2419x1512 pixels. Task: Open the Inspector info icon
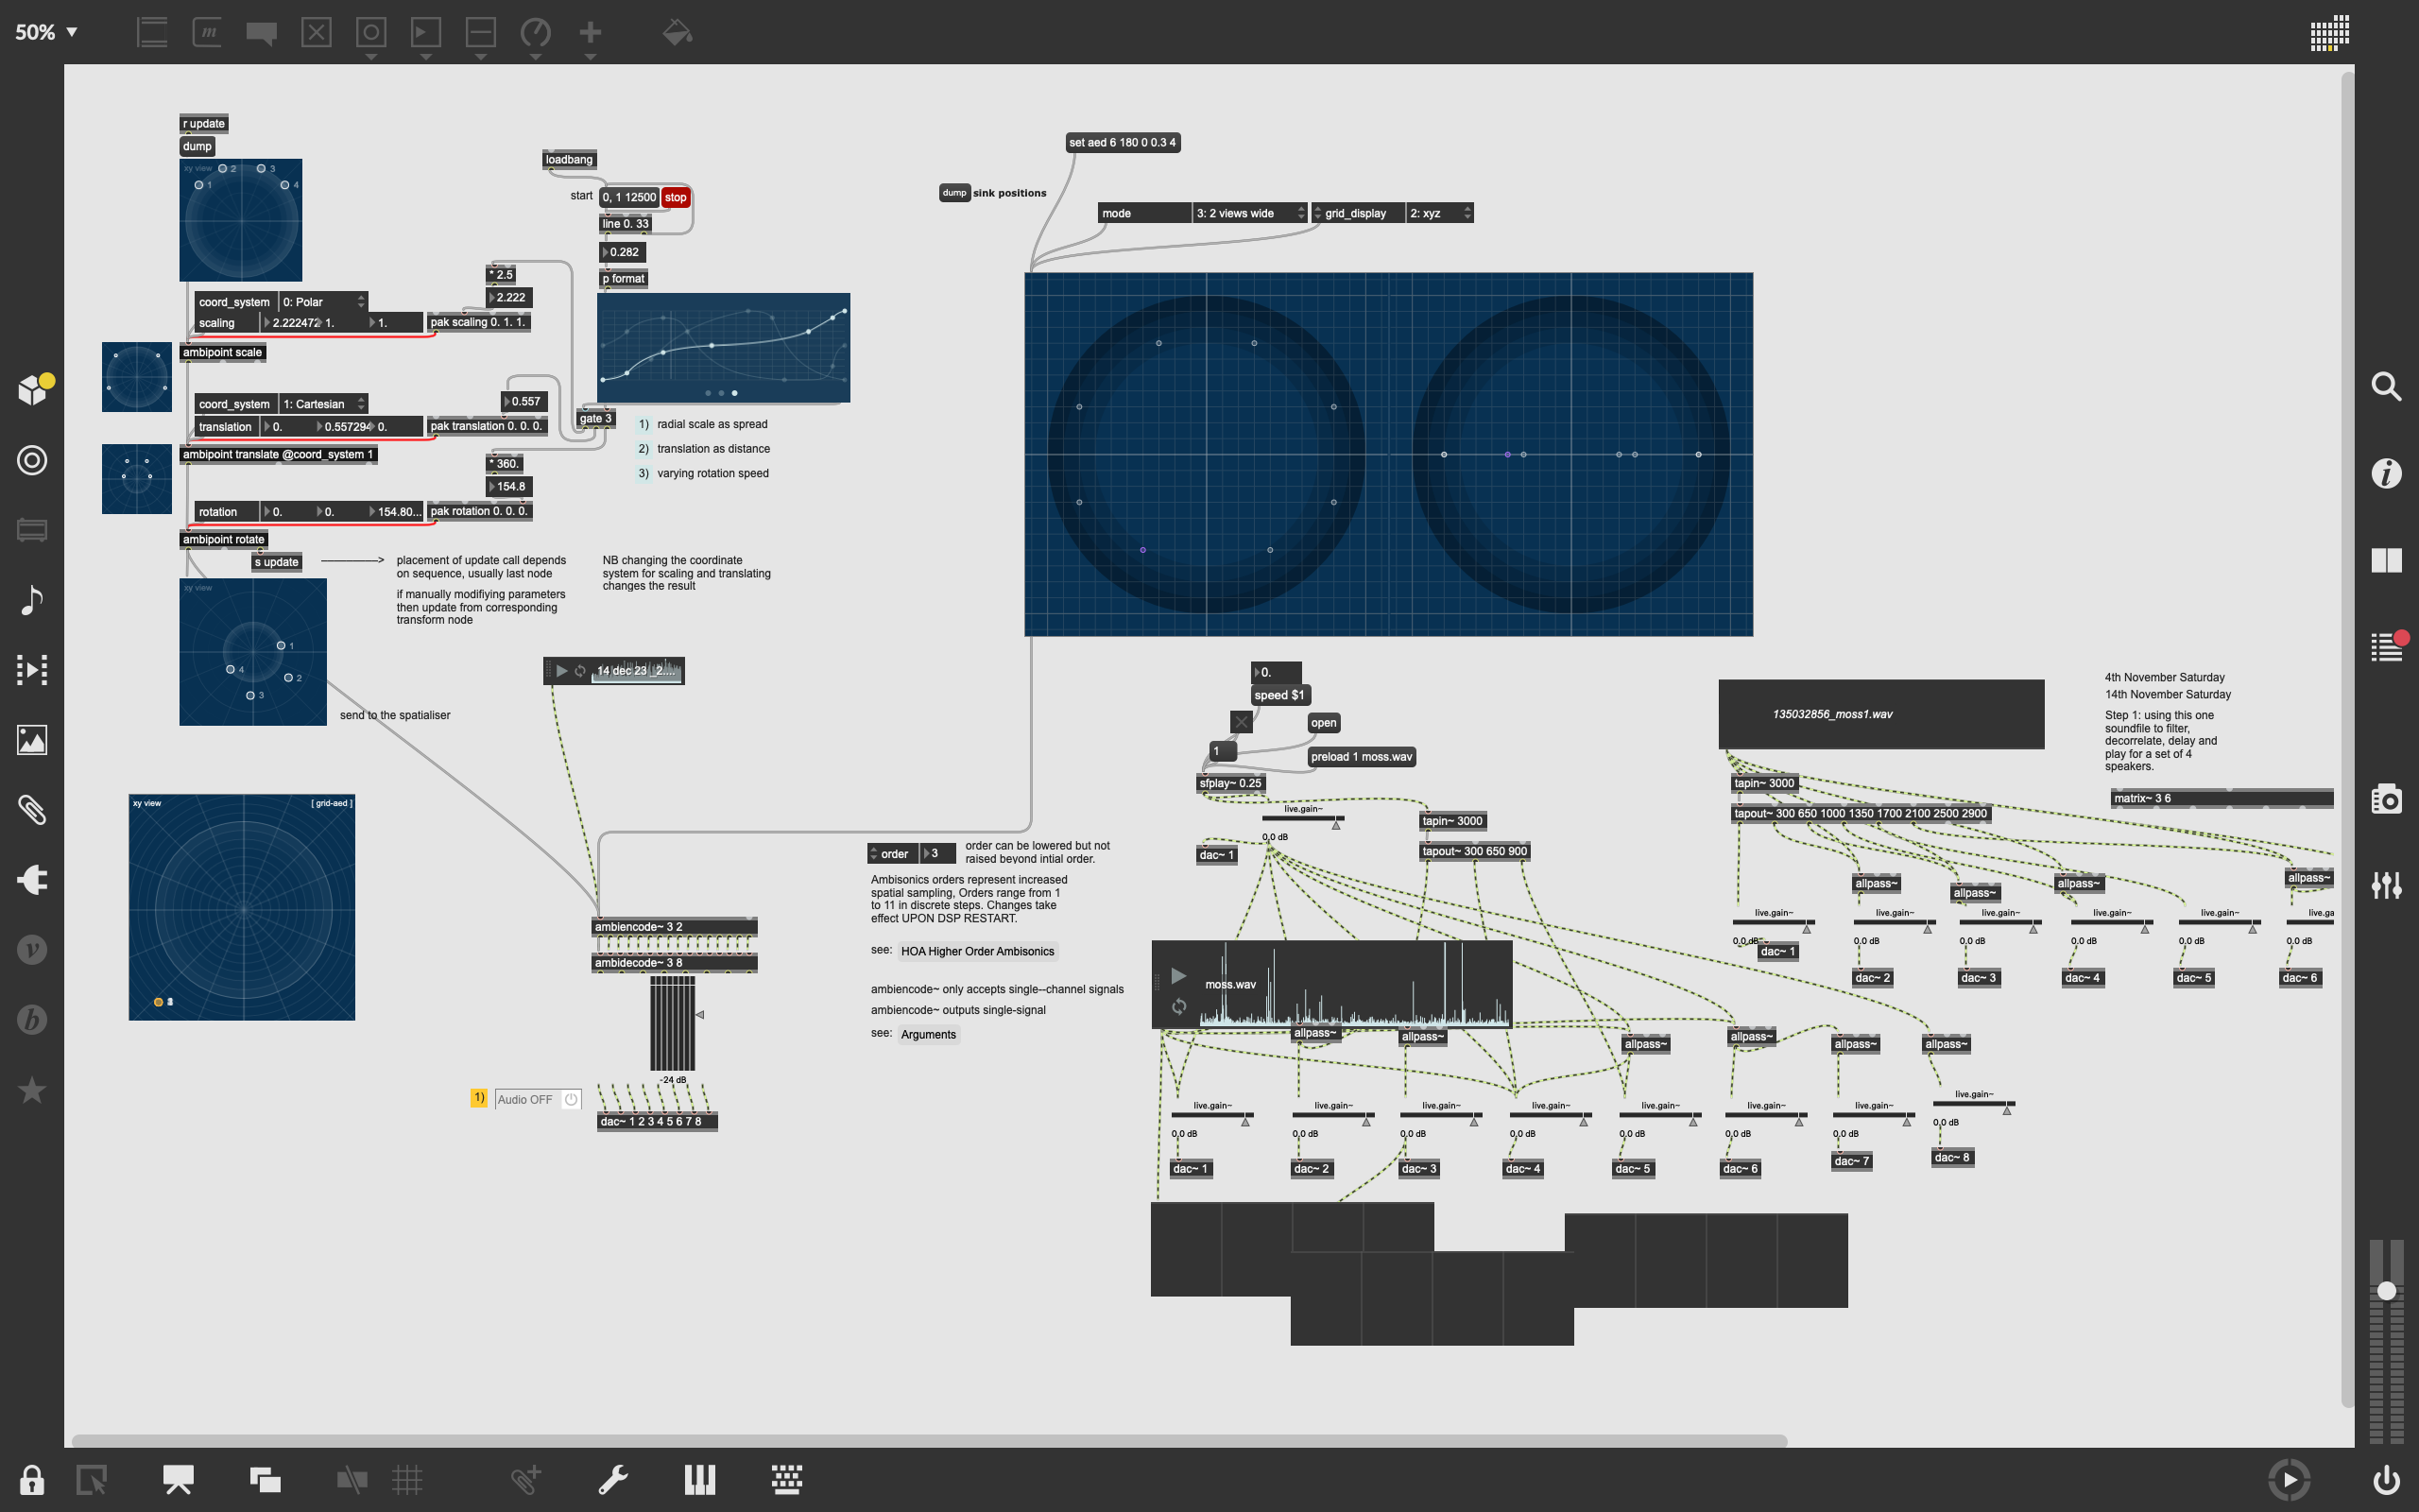2386,473
